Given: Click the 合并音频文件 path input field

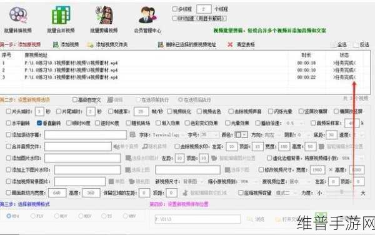Looking at the screenshot, I should pos(78,146).
